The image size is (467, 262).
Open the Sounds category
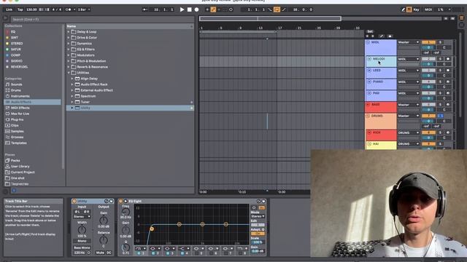click(16, 84)
